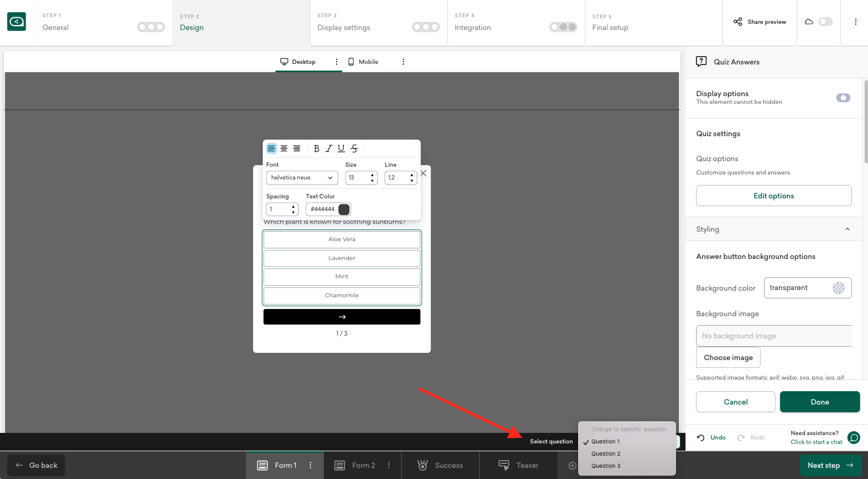
Task: Select Question 1 in dropdown
Action: point(605,442)
